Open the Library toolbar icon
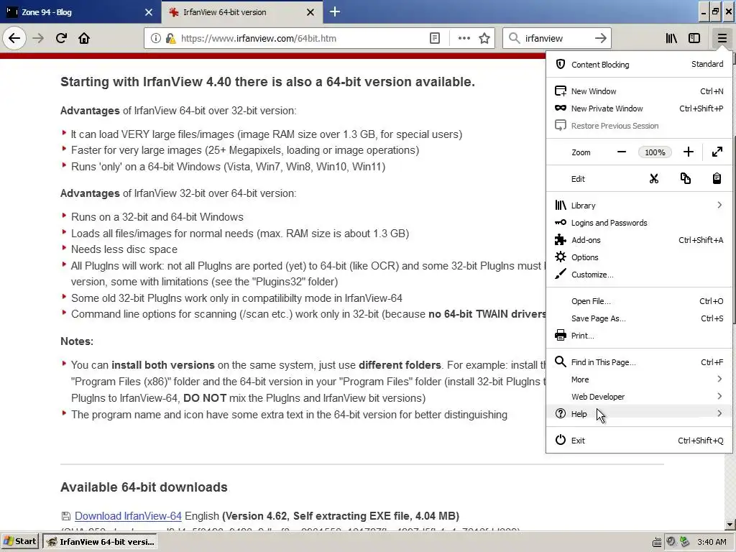This screenshot has height=552, width=736. (x=671, y=38)
